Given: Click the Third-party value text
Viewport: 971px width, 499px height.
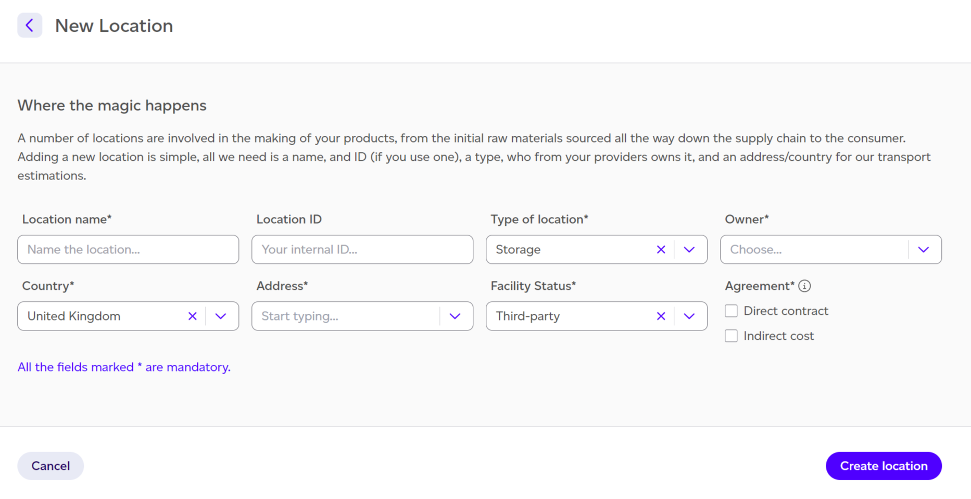Looking at the screenshot, I should (528, 316).
